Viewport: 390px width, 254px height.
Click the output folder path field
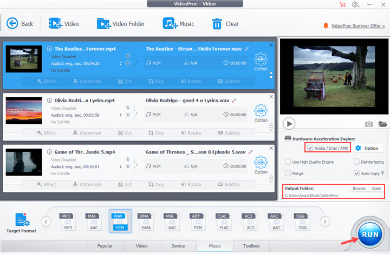click(x=311, y=196)
